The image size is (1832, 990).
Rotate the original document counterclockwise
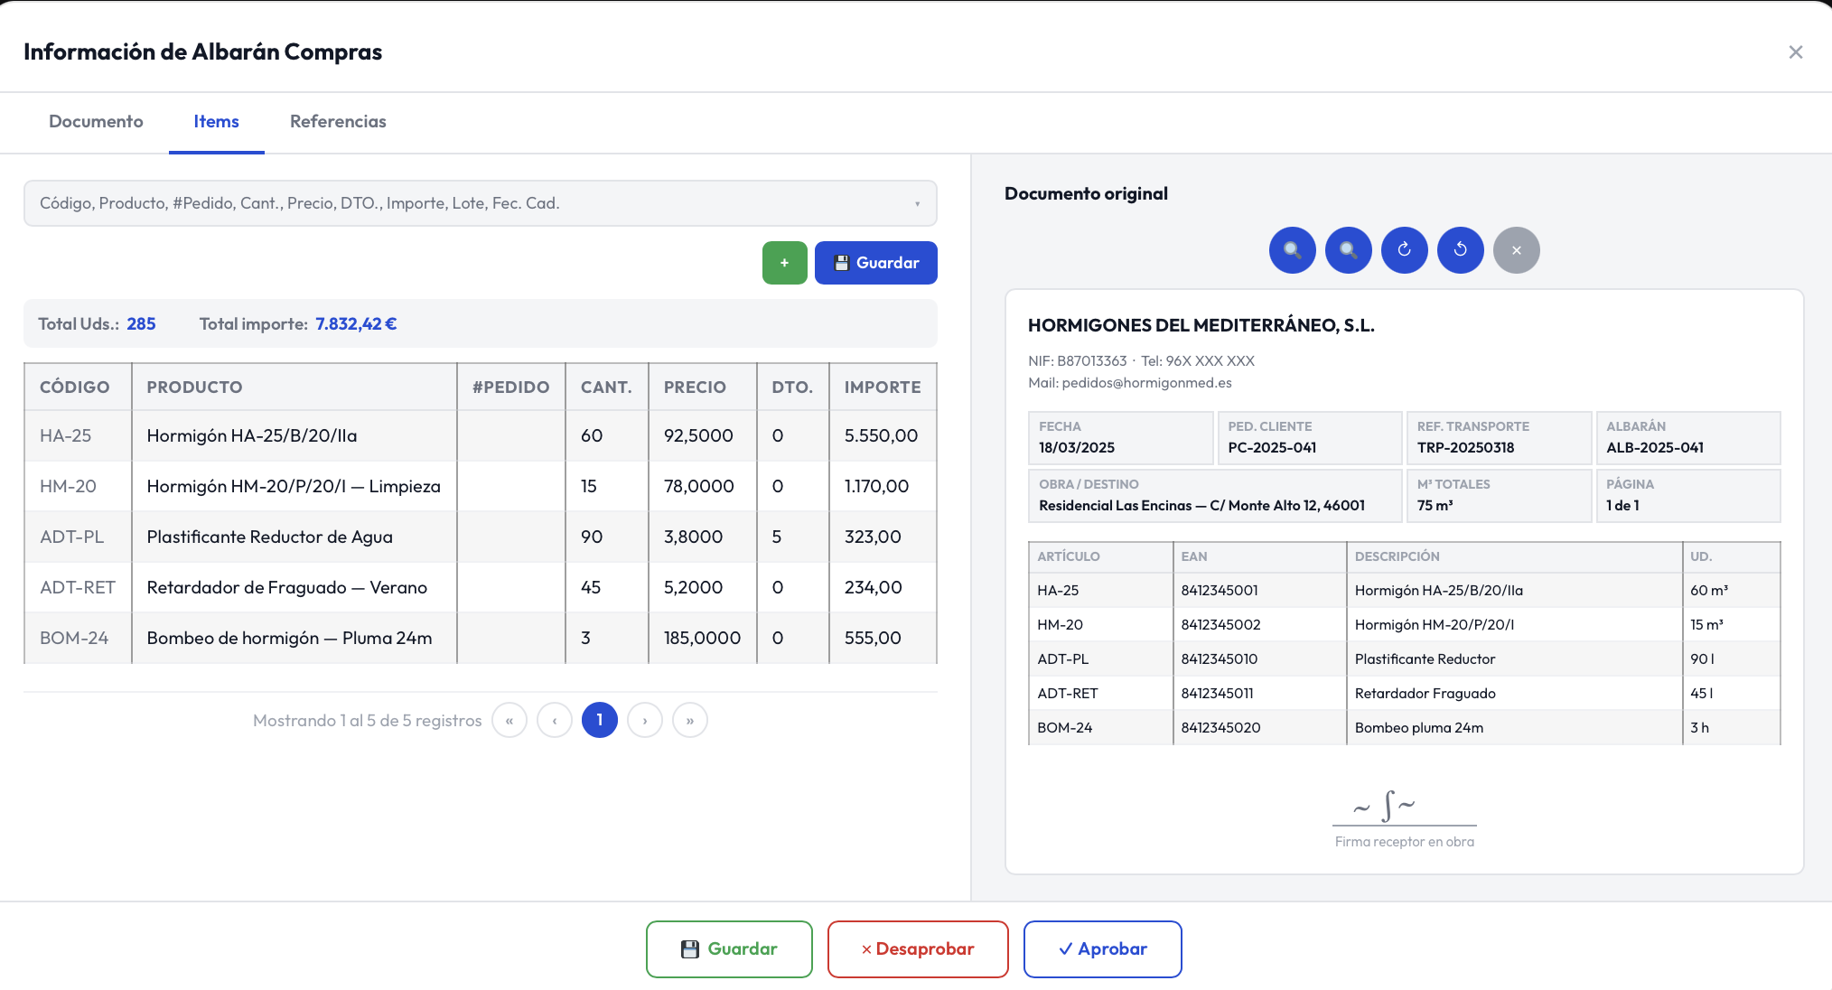pyautogui.click(x=1460, y=250)
